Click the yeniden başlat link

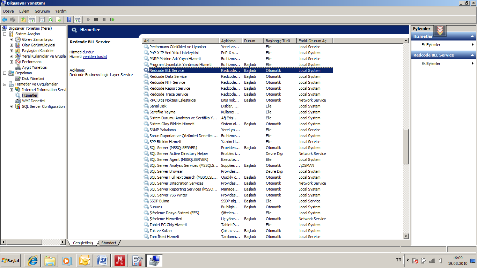(95, 57)
